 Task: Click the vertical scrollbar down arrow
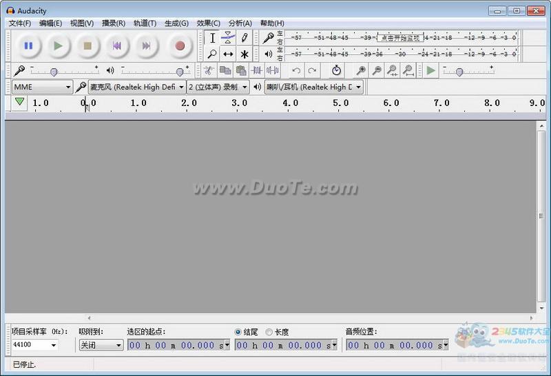click(x=541, y=309)
